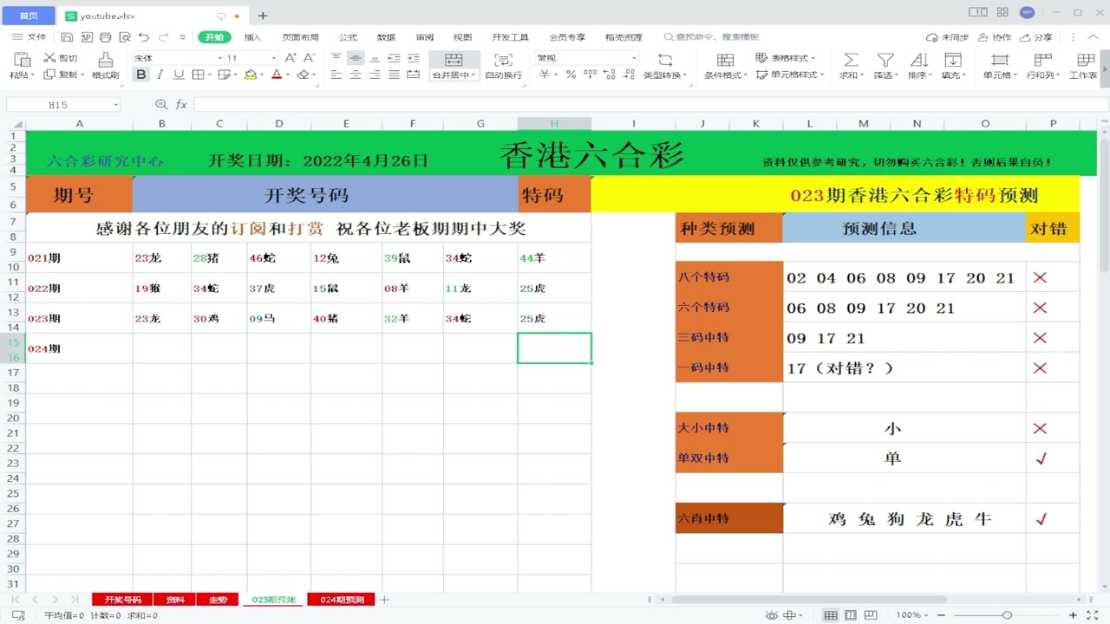Click the increase indent icon
The height and width of the screenshot is (624, 1110).
tap(413, 58)
